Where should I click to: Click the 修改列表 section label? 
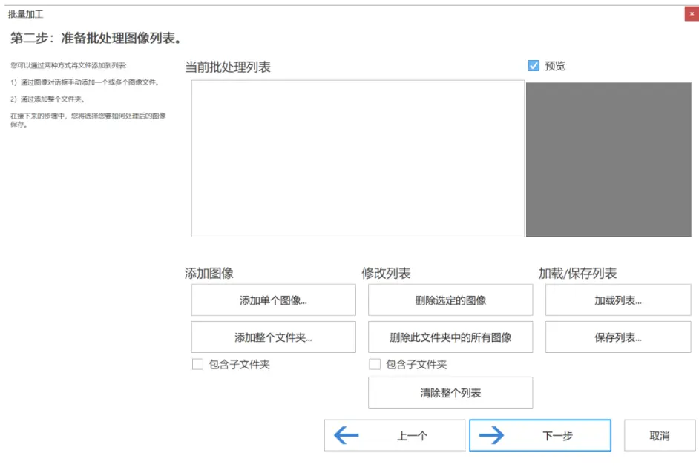(x=386, y=273)
